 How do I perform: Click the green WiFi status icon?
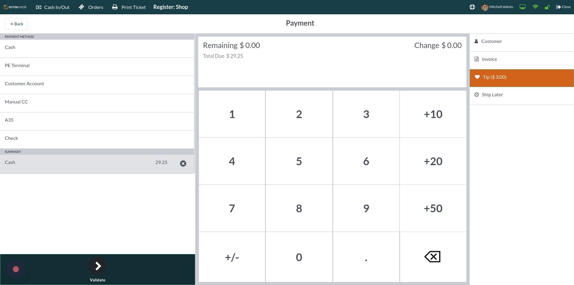535,7
